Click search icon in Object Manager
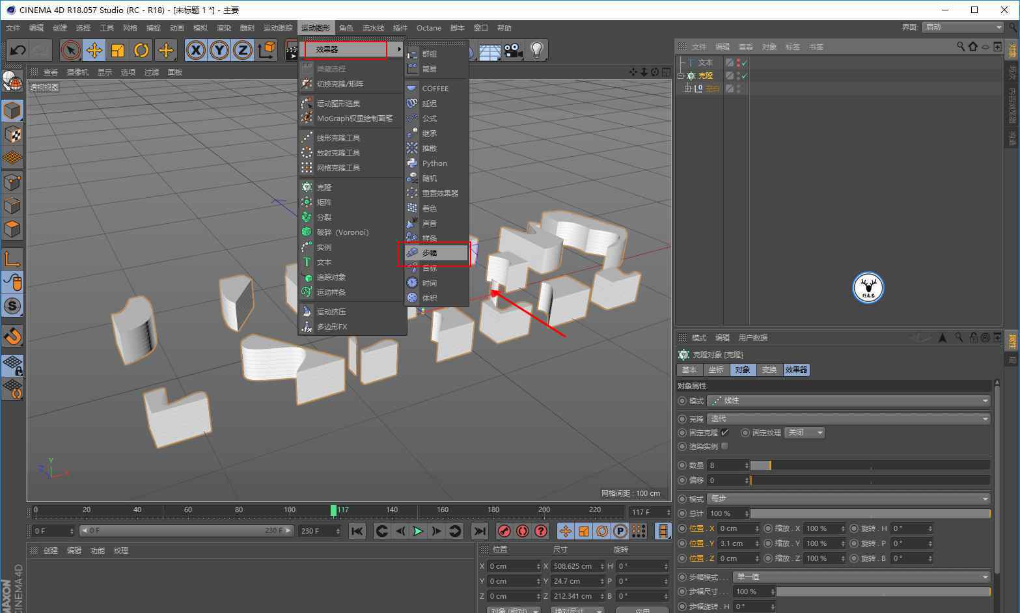This screenshot has height=613, width=1020. [961, 46]
